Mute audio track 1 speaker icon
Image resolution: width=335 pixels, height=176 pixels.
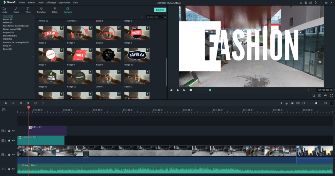point(13,169)
